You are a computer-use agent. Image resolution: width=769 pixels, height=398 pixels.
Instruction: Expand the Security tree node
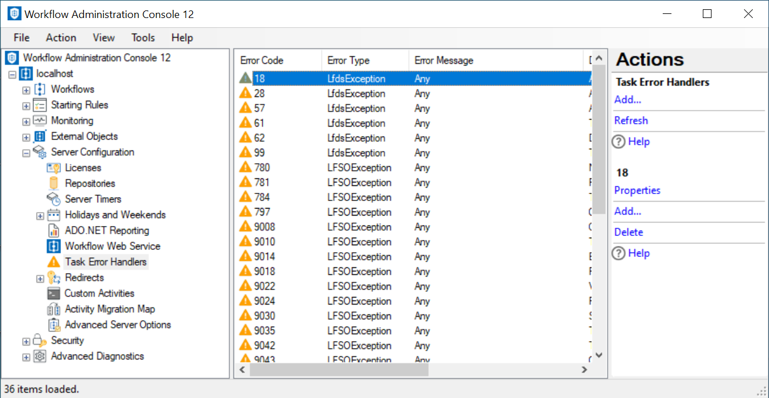tap(26, 341)
